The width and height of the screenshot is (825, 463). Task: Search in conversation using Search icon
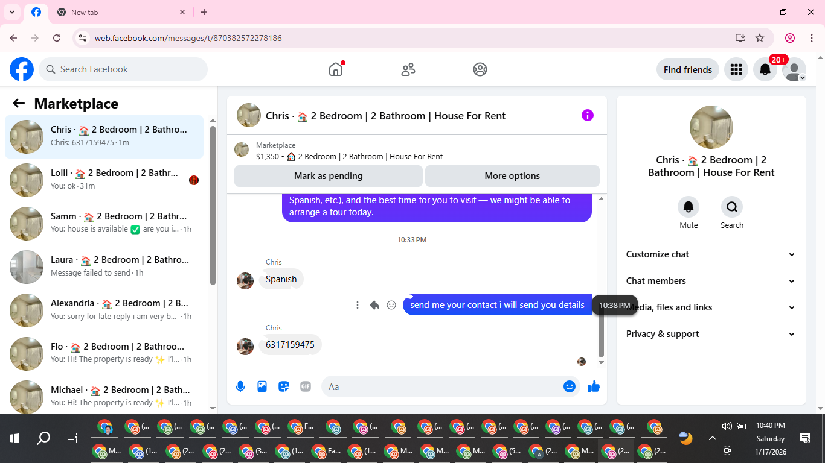click(x=732, y=207)
